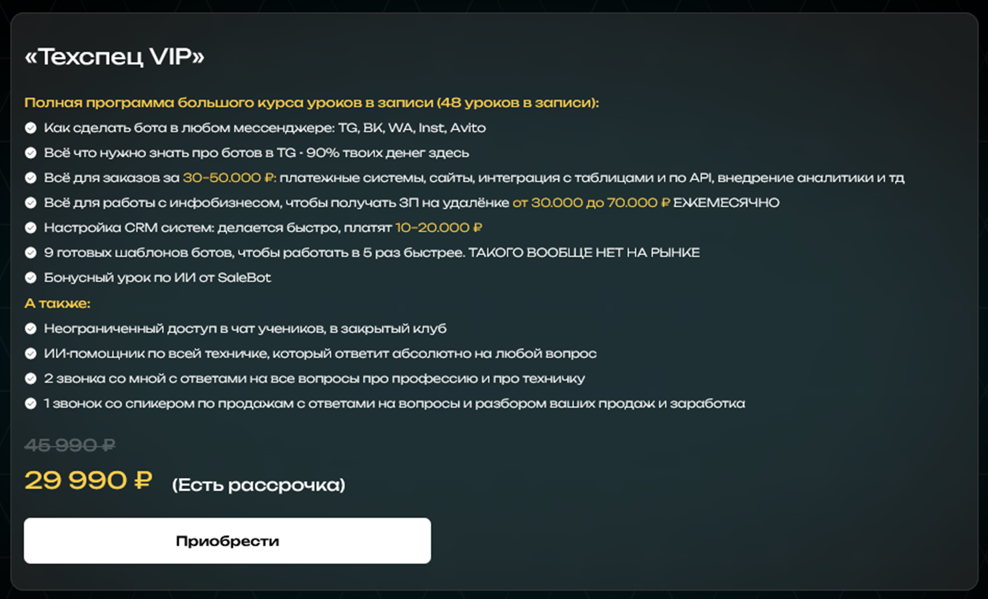Select the checkmark beside the sales speaker call item
The width and height of the screenshot is (988, 599).
[31, 403]
